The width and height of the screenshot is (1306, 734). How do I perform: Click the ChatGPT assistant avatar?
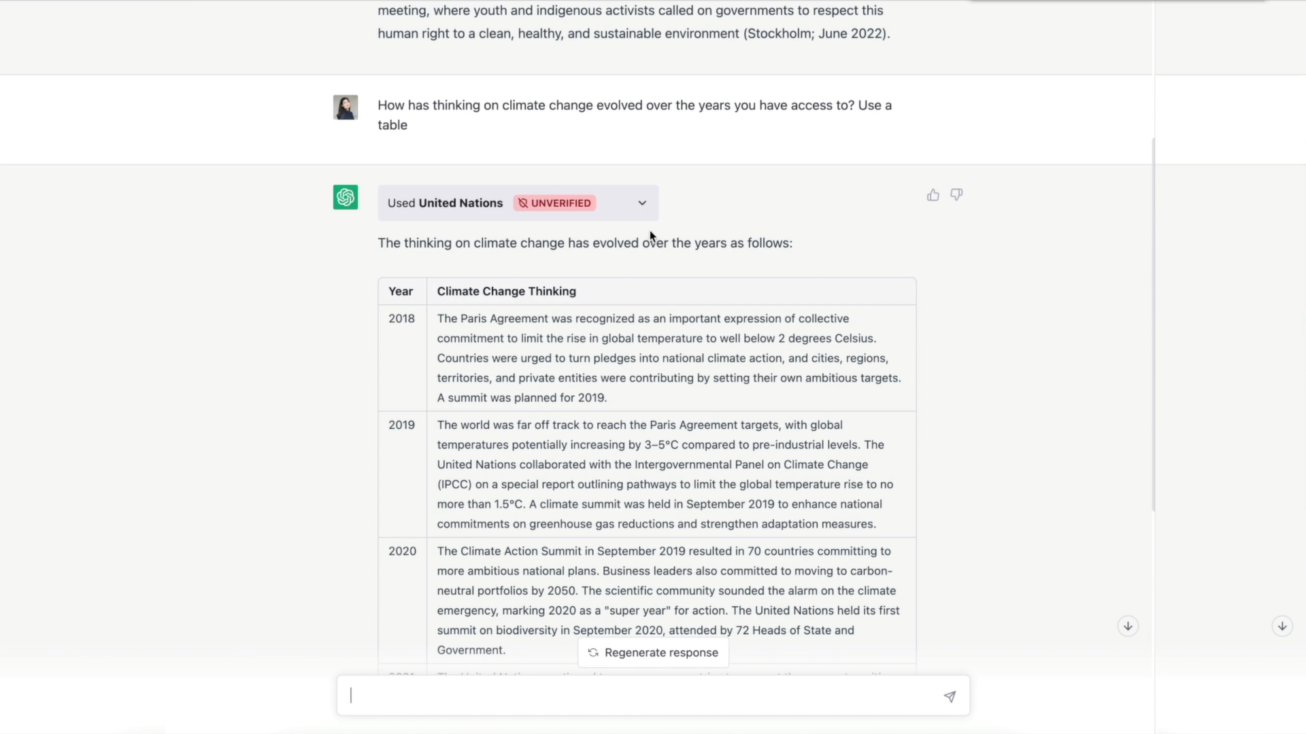pyautogui.click(x=345, y=197)
